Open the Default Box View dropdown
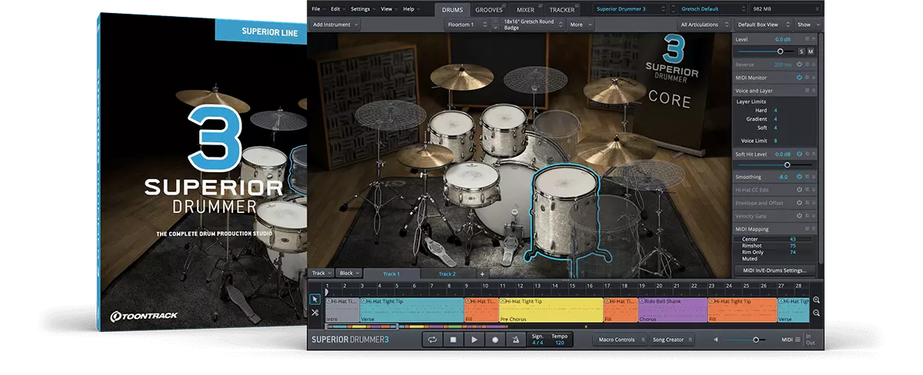This screenshot has height=375, width=923. click(x=764, y=25)
